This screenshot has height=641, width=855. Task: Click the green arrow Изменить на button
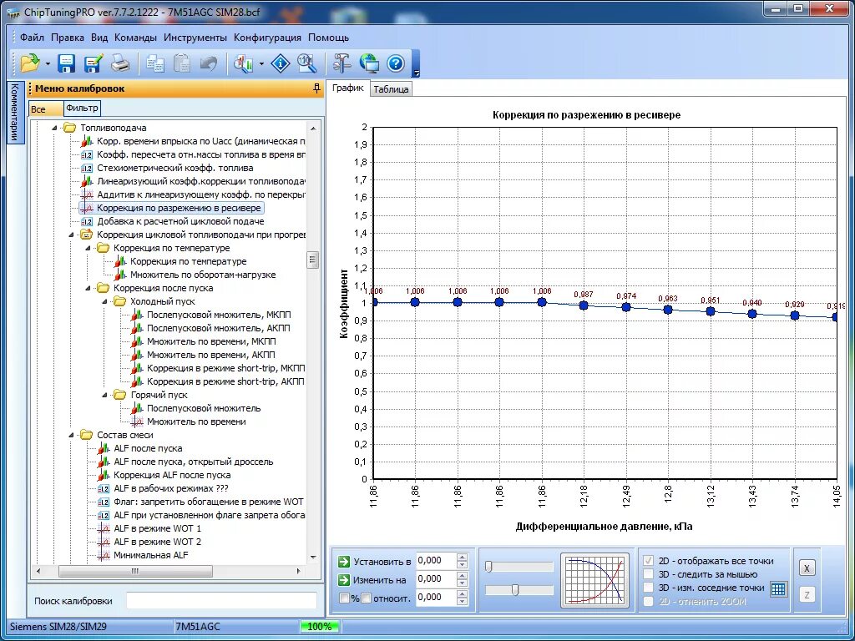[x=343, y=579]
